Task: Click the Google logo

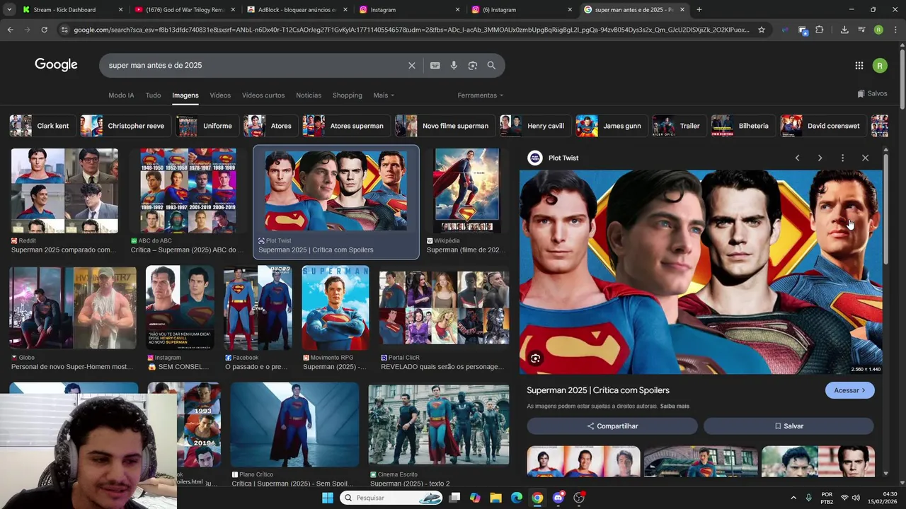Action: click(x=56, y=65)
